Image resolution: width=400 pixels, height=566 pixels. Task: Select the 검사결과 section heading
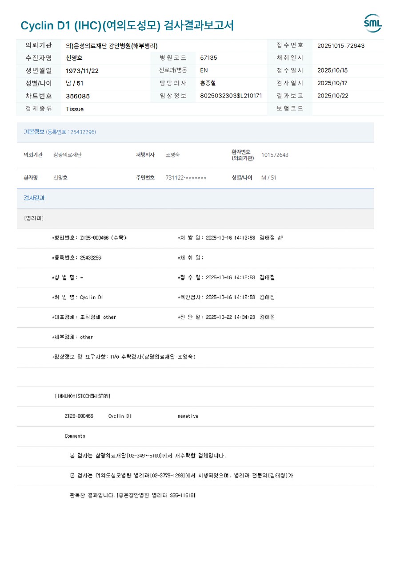[x=34, y=198]
